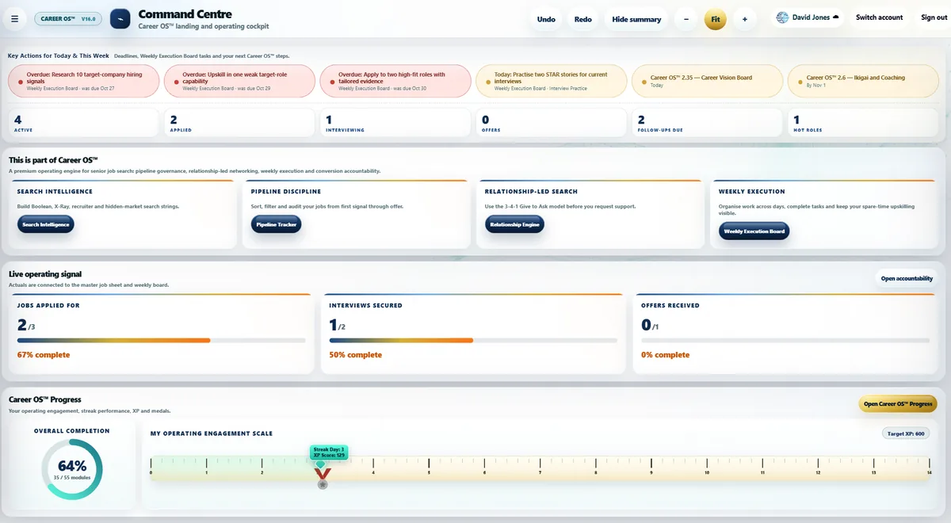Redo the last action
951x523 pixels.
point(582,19)
